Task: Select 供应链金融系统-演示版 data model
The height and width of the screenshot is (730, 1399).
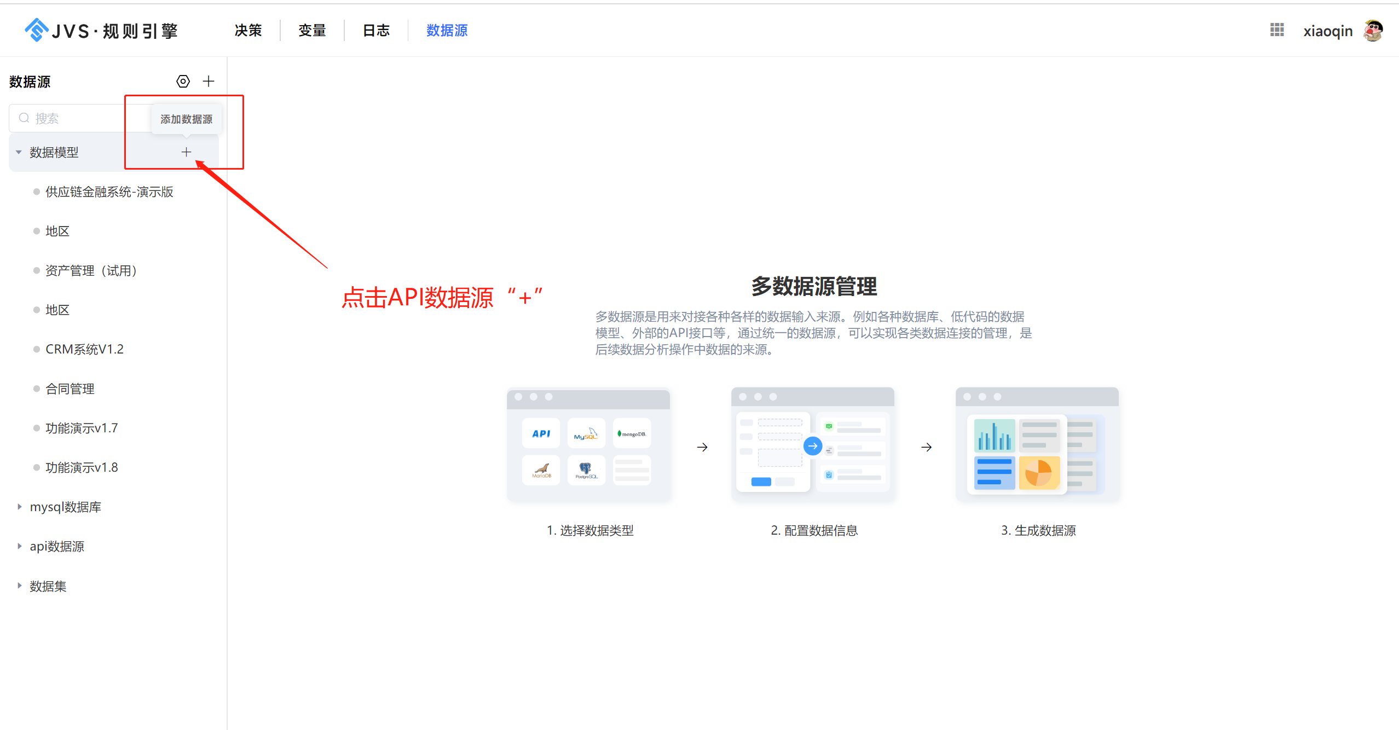Action: (108, 192)
